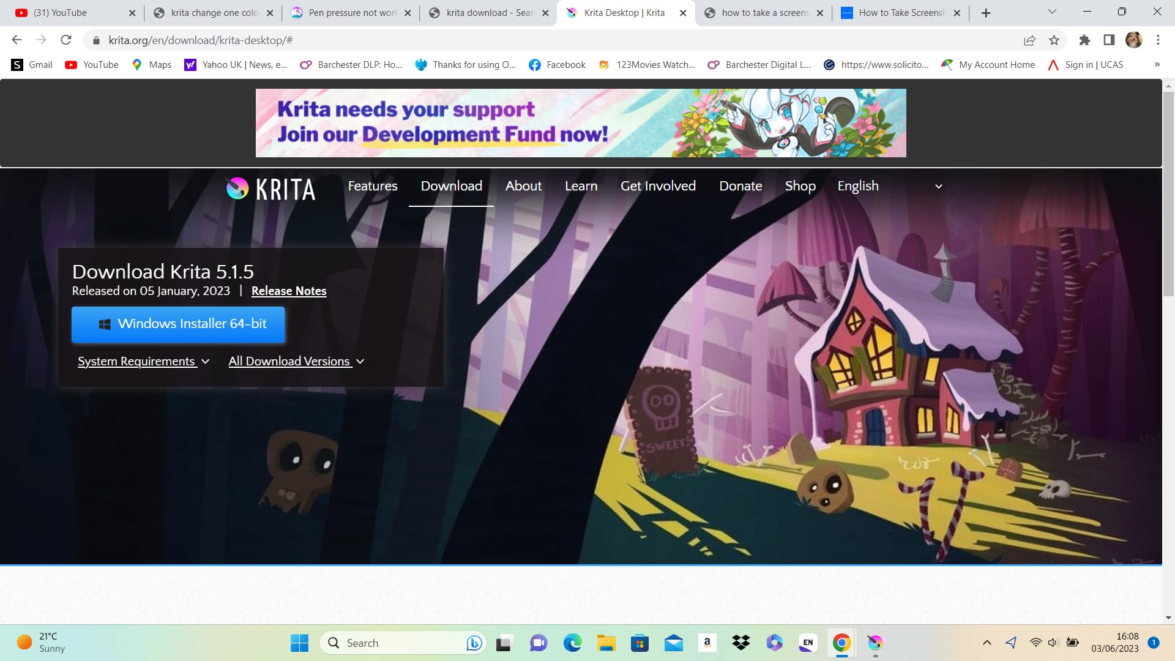Open the Dropbox icon in the taskbar
This screenshot has height=661, width=1175.
[x=740, y=643]
